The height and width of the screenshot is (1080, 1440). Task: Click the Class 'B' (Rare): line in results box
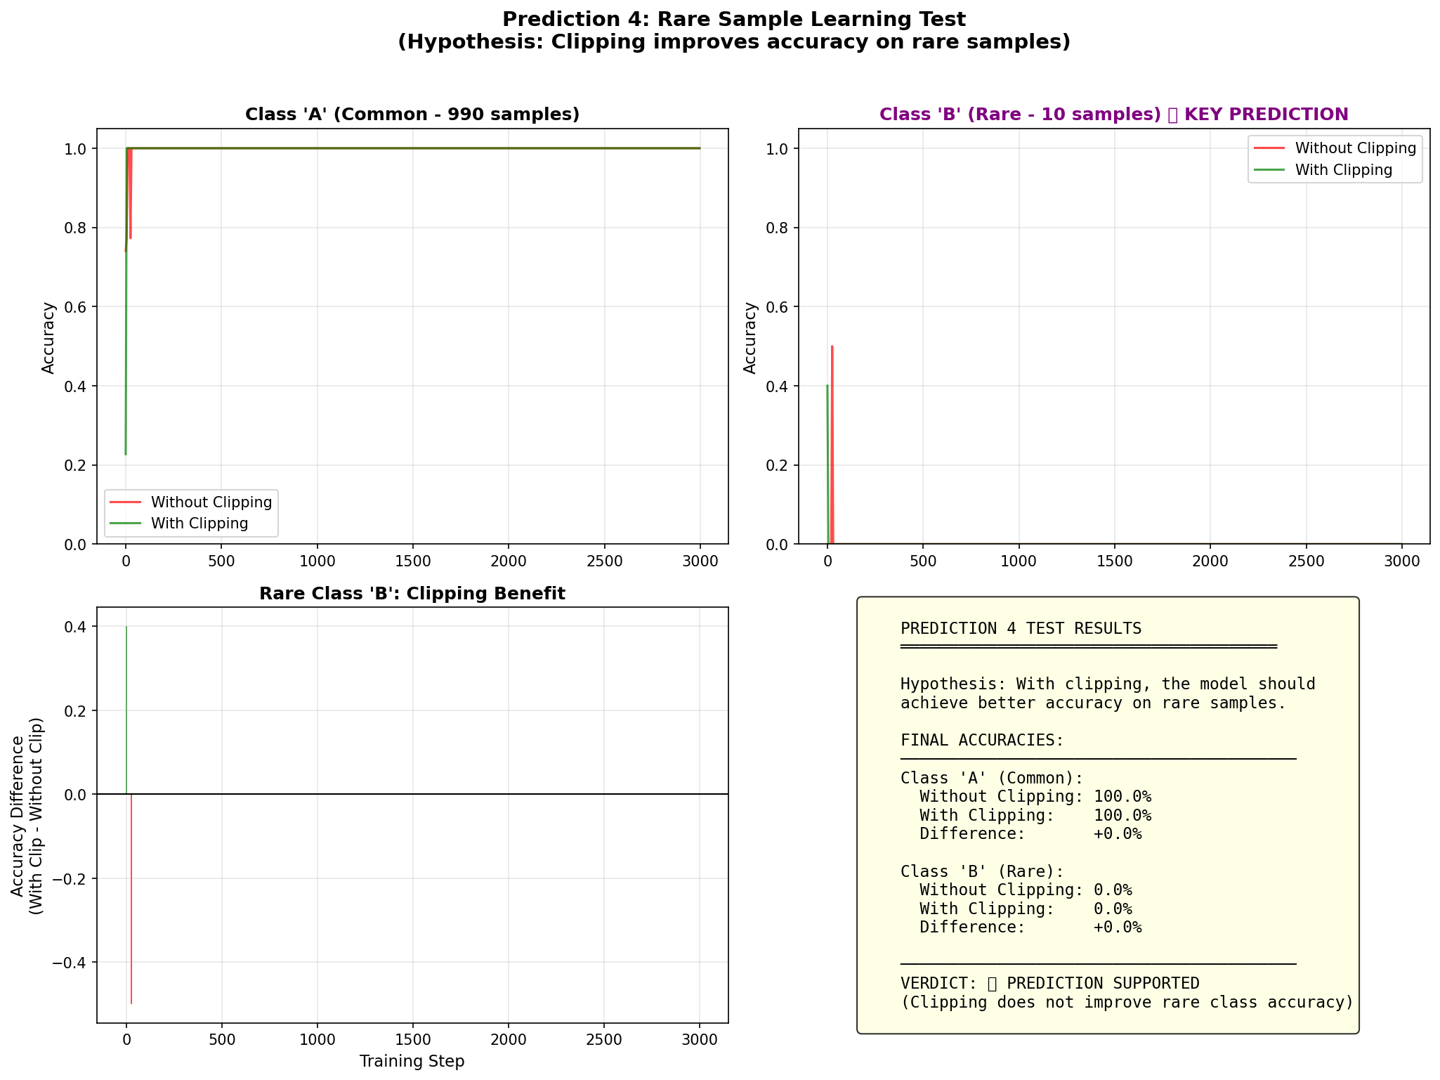tap(982, 871)
